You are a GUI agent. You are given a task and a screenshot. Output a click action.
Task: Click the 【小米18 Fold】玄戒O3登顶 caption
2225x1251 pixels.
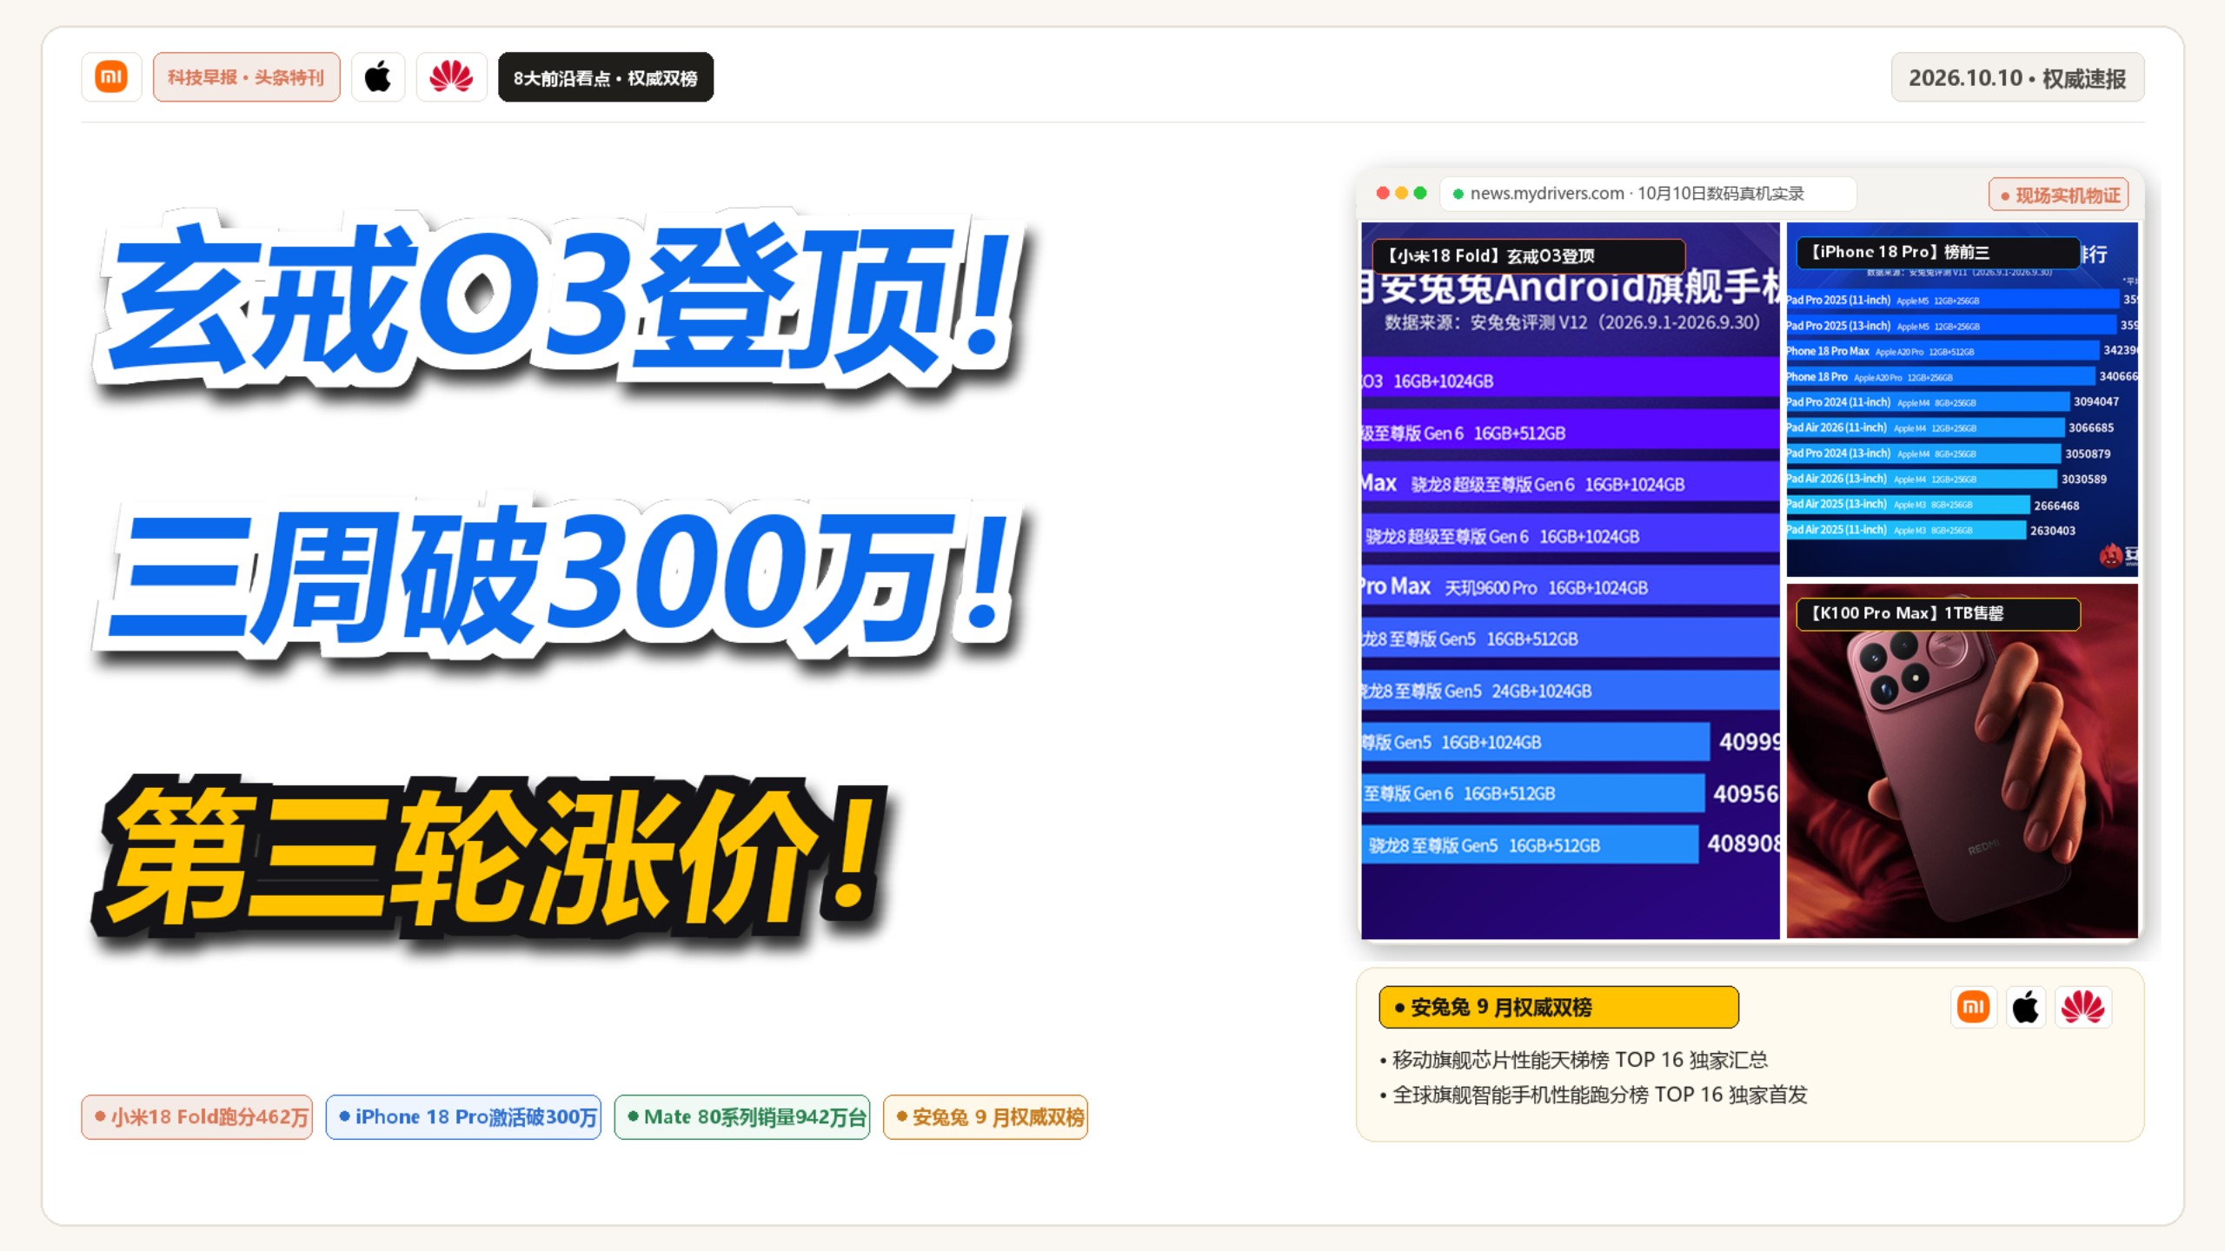1528,255
